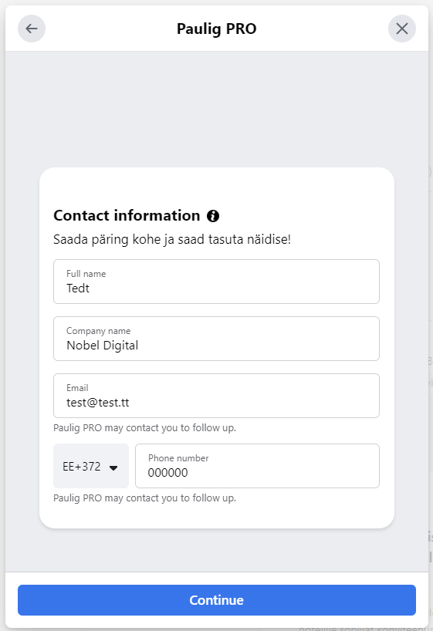Click the Paulig PRO header title

pyautogui.click(x=217, y=29)
